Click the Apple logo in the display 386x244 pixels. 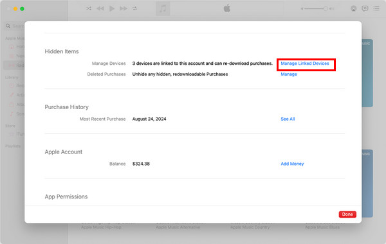(226, 8)
